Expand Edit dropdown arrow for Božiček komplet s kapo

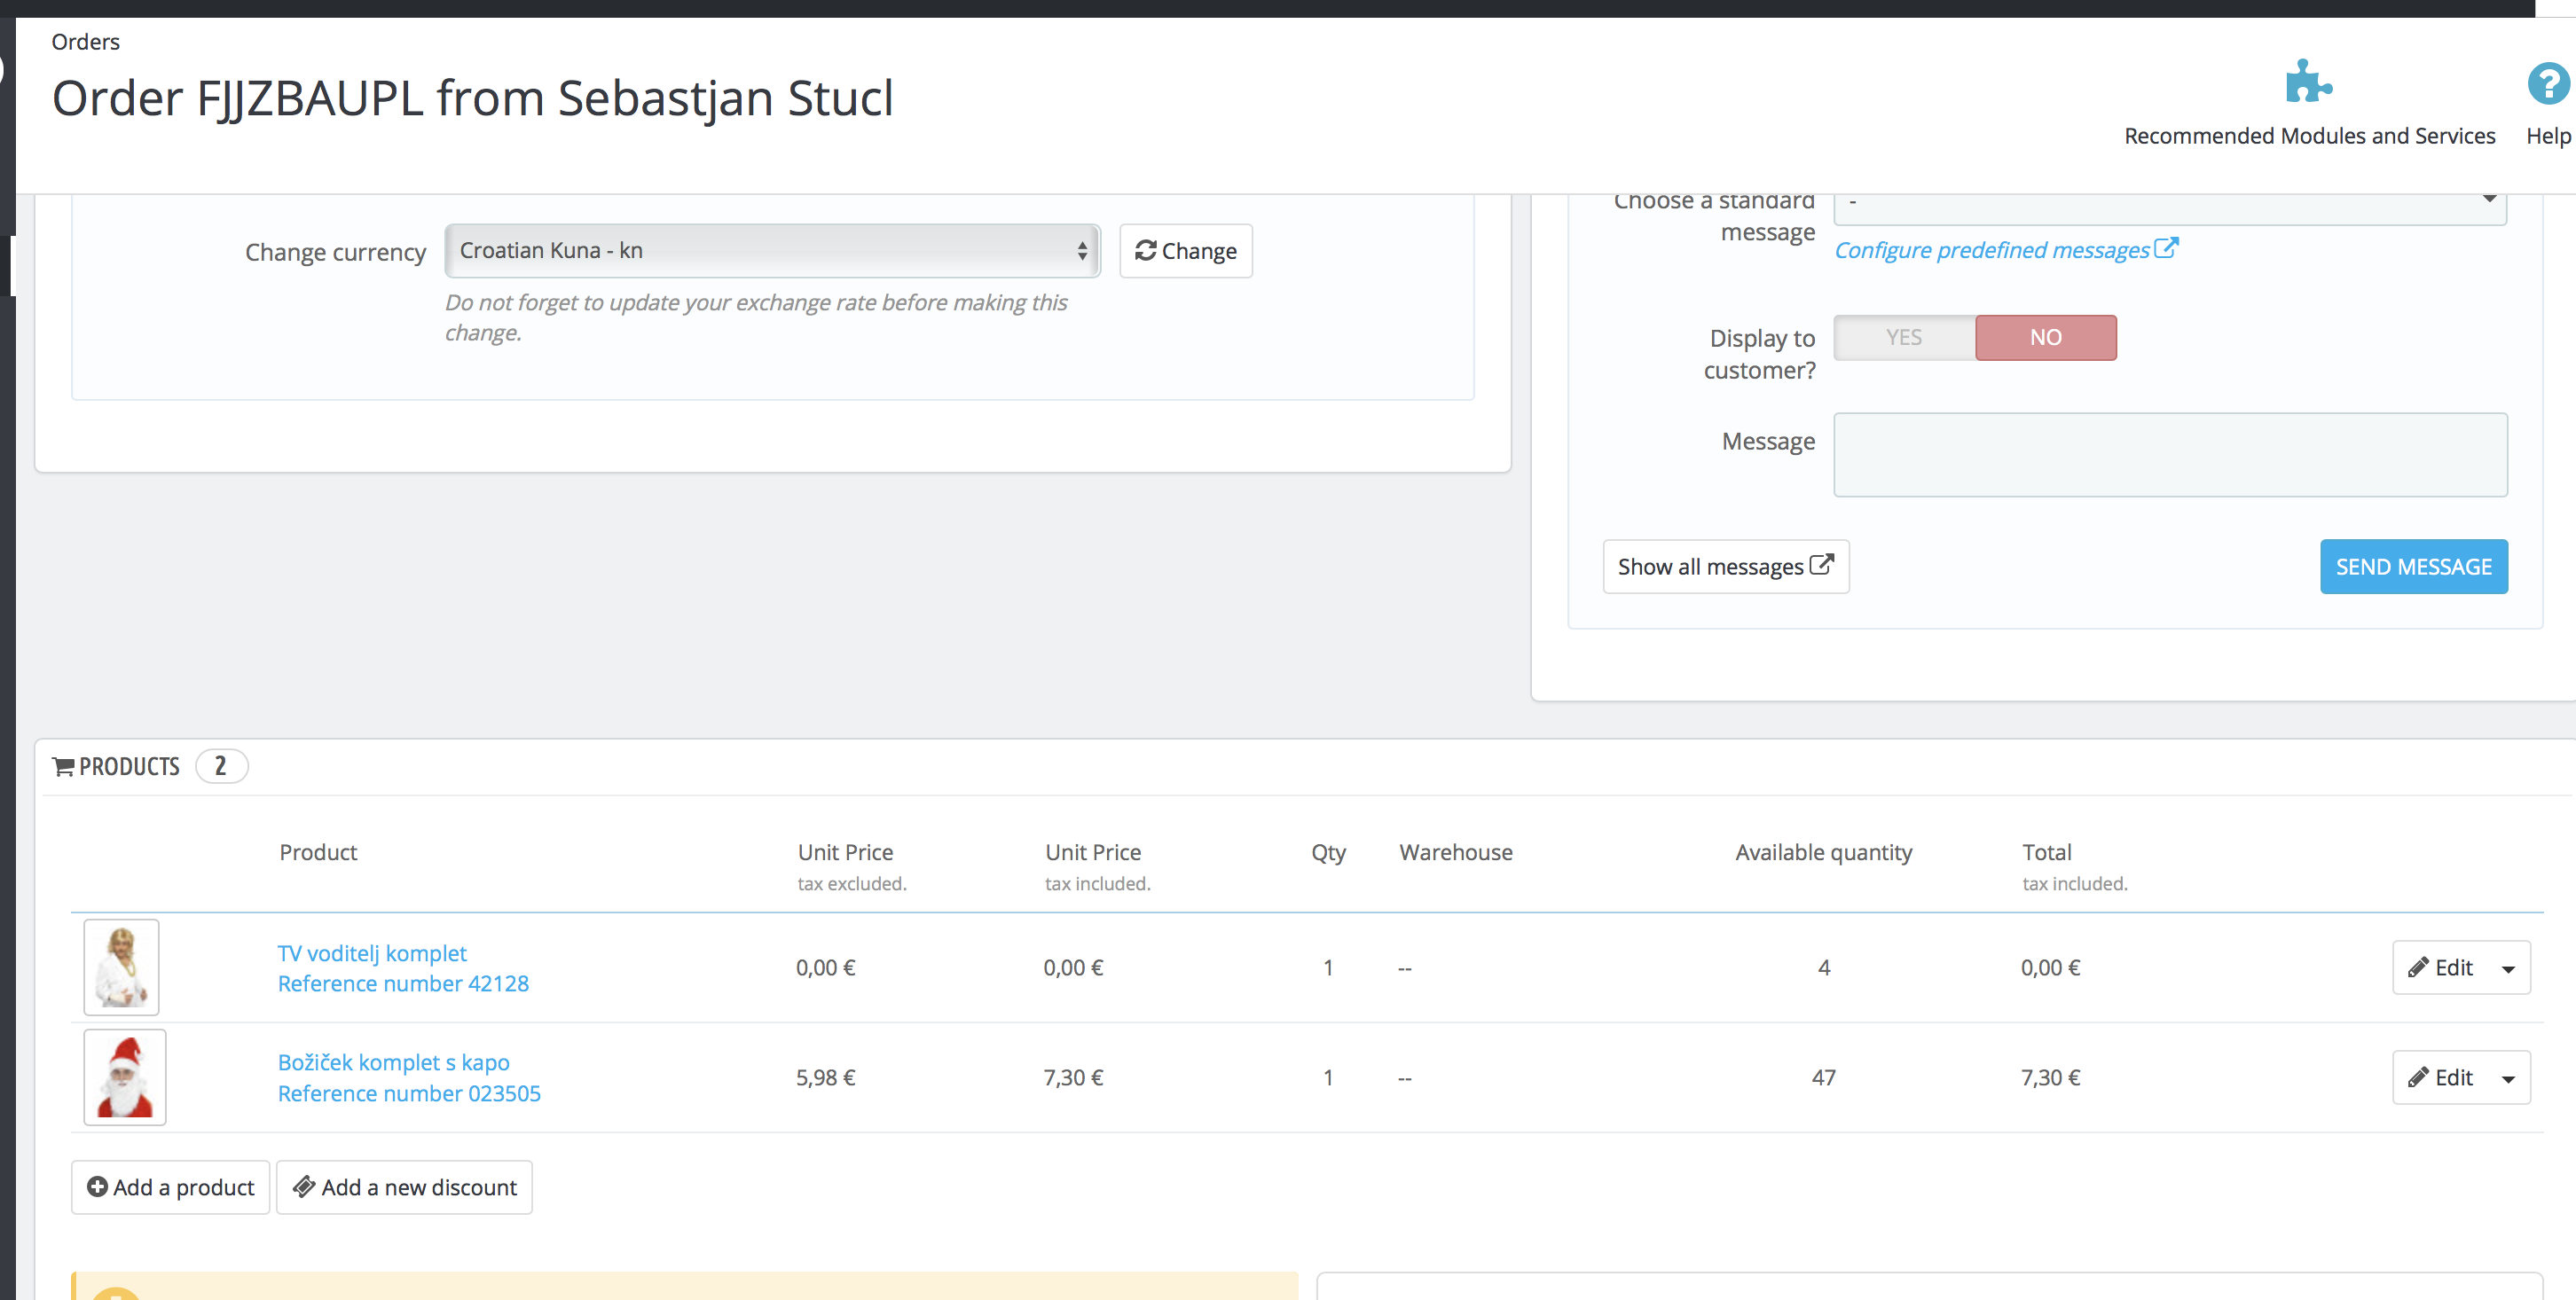2508,1079
